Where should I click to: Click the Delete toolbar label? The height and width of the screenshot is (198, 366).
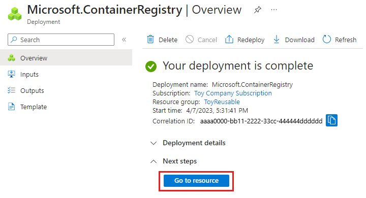point(168,40)
